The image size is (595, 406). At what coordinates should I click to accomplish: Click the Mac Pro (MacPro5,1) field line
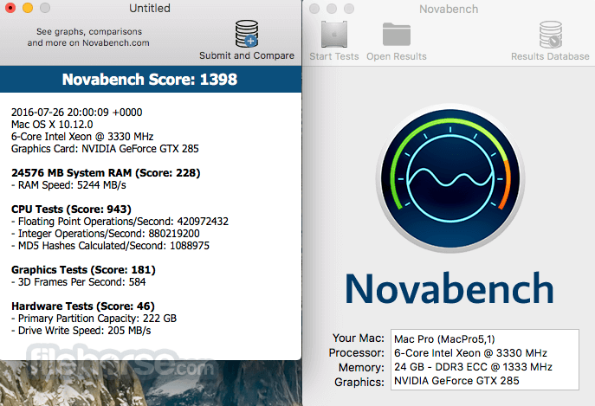coord(444,339)
